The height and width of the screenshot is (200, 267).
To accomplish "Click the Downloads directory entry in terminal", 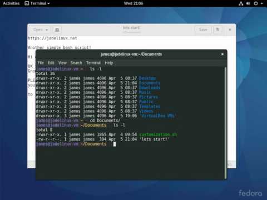I will (150, 88).
